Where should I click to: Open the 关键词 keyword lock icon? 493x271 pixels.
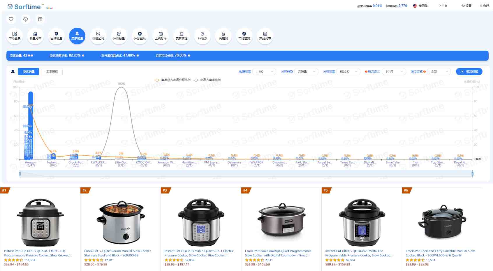(x=223, y=36)
